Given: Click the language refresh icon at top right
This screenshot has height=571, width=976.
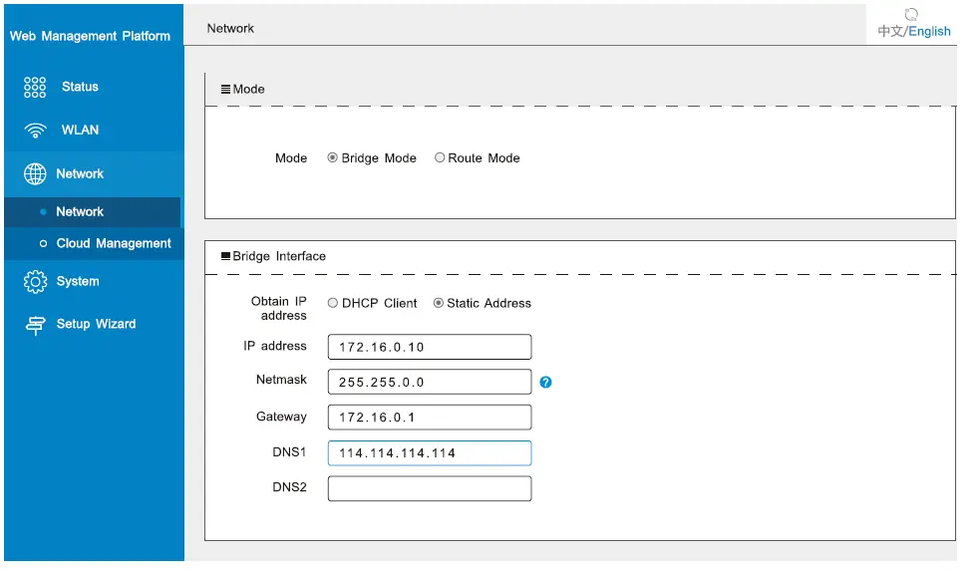Looking at the screenshot, I should pyautogui.click(x=911, y=14).
